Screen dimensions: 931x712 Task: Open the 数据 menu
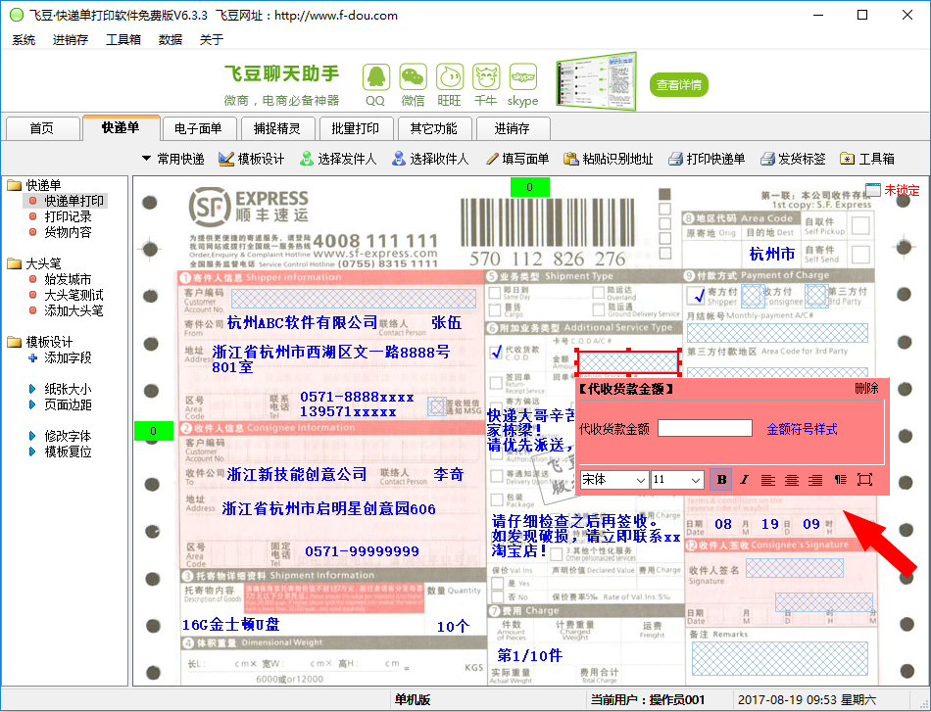pos(171,40)
